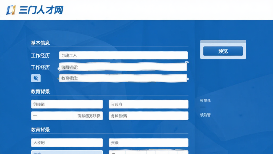Viewport: 273px width, 154px height.
Task: Click the 三门人才网 site title
Action: click(41, 10)
